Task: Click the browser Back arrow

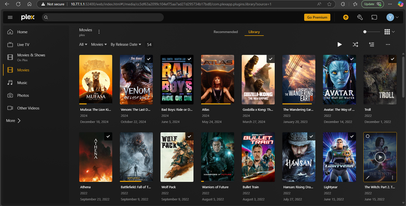Action: tap(7, 4)
